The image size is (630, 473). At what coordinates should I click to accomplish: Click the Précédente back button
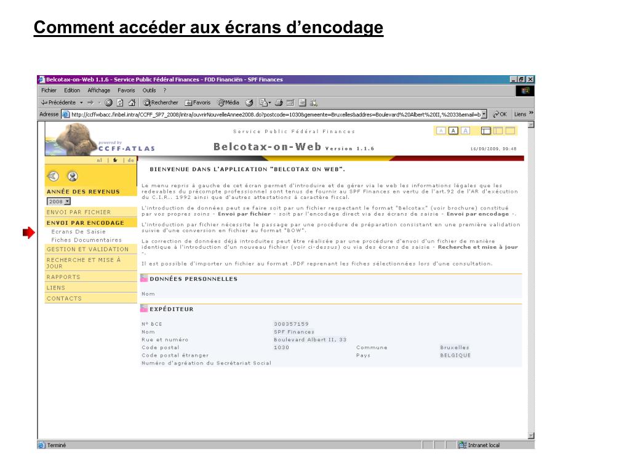(x=58, y=103)
